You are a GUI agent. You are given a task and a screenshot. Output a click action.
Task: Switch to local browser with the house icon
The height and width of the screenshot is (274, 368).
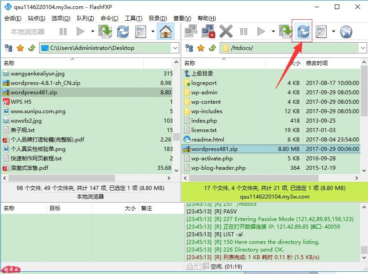166,31
